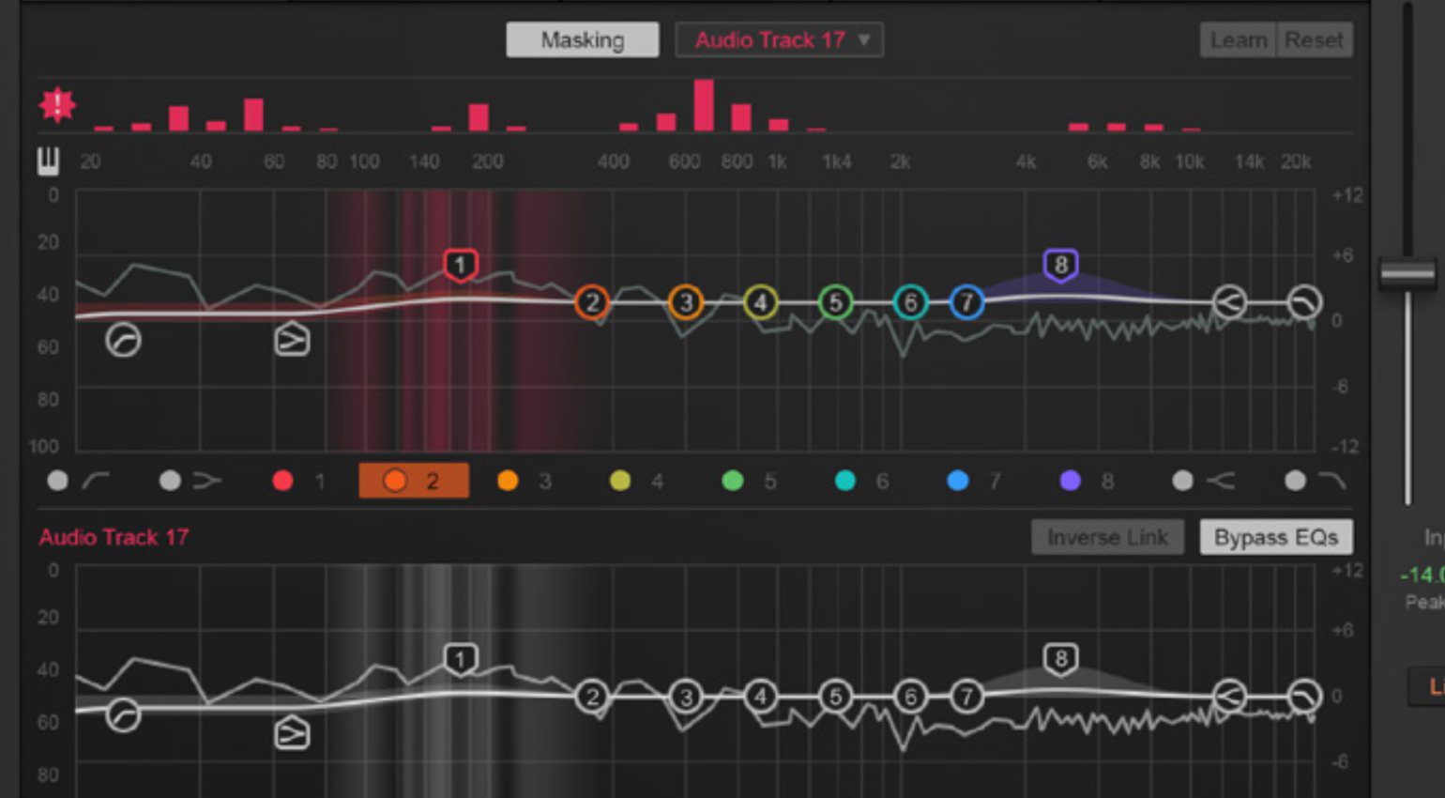The image size is (1445, 798).
Task: Select node 7 in Audio Track 17 graph
Action: (966, 697)
